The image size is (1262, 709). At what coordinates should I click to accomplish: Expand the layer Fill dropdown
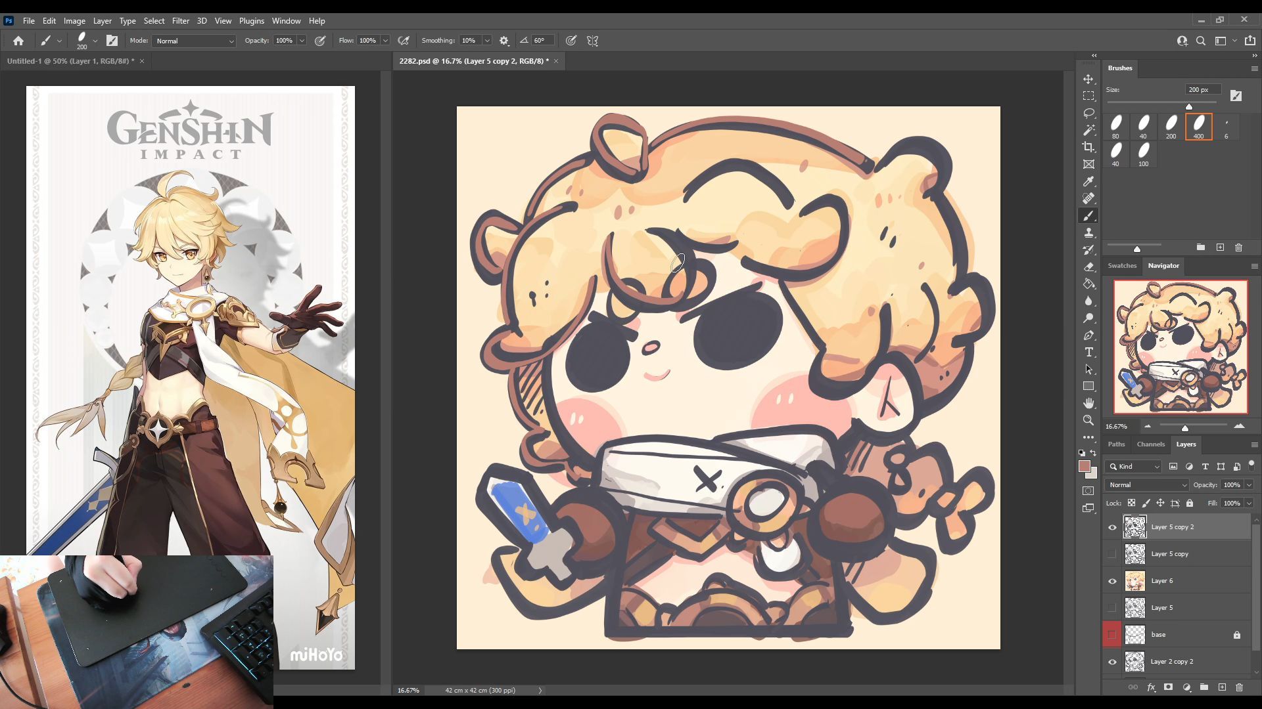click(x=1249, y=504)
